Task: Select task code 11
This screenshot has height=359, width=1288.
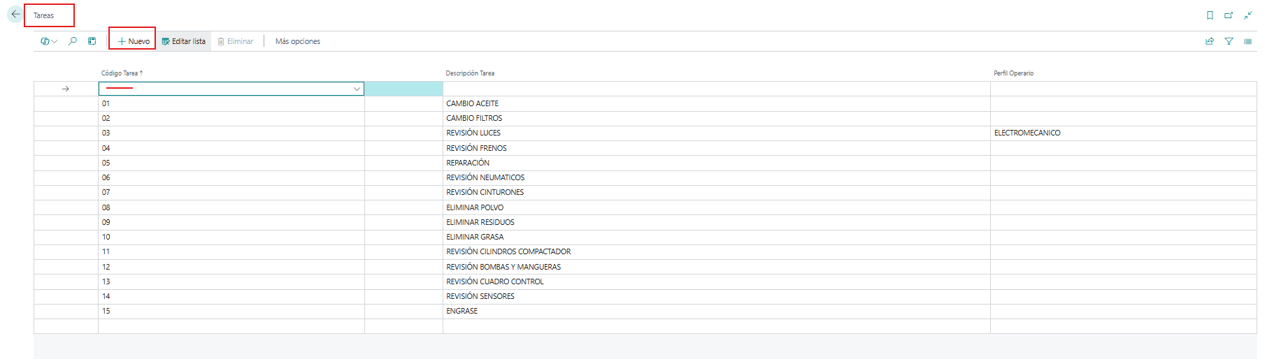Action: point(231,251)
